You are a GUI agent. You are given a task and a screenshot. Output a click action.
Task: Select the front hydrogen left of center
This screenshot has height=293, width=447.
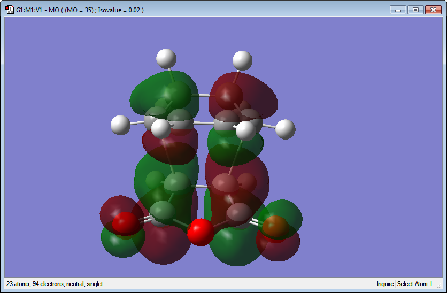161,128
